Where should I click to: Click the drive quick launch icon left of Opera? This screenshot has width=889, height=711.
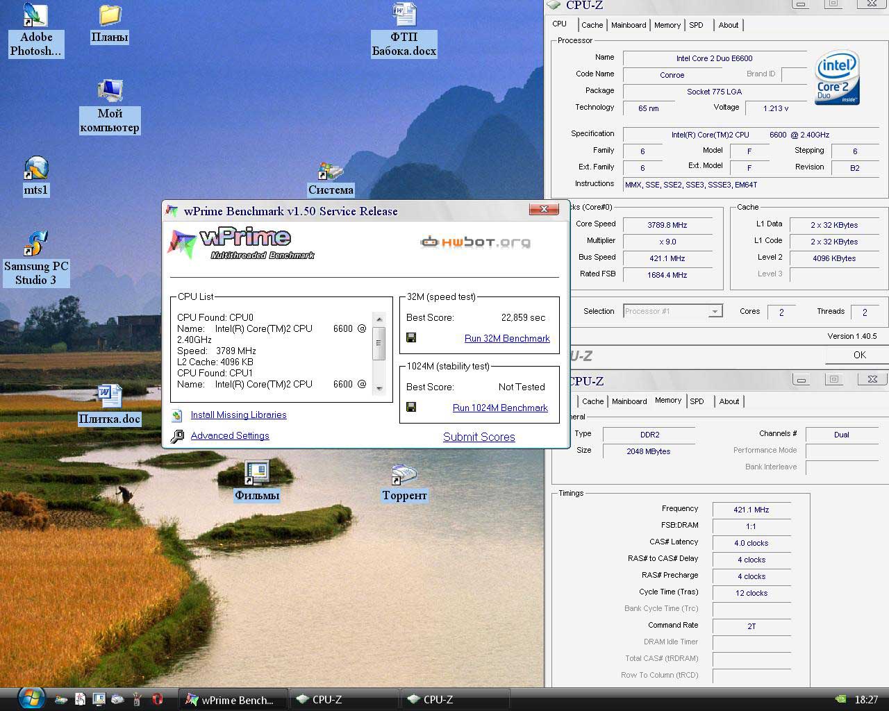coord(117,699)
